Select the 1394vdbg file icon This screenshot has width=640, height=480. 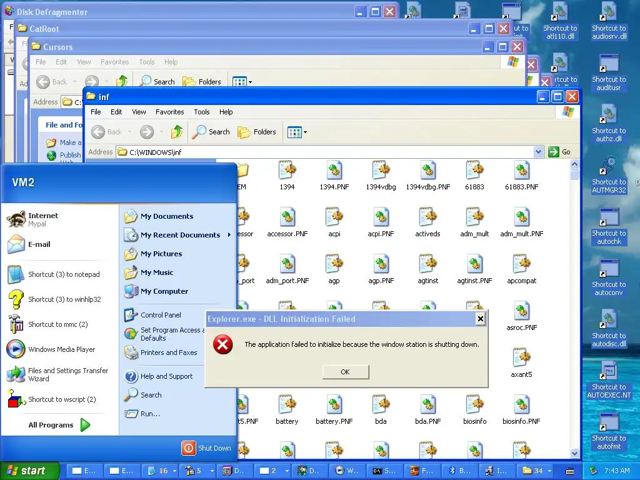pyautogui.click(x=381, y=170)
